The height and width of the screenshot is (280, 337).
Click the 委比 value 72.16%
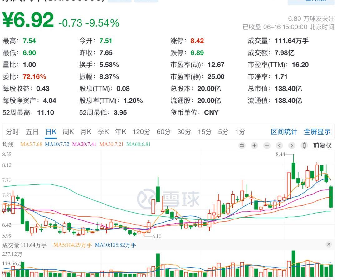pos(34,76)
